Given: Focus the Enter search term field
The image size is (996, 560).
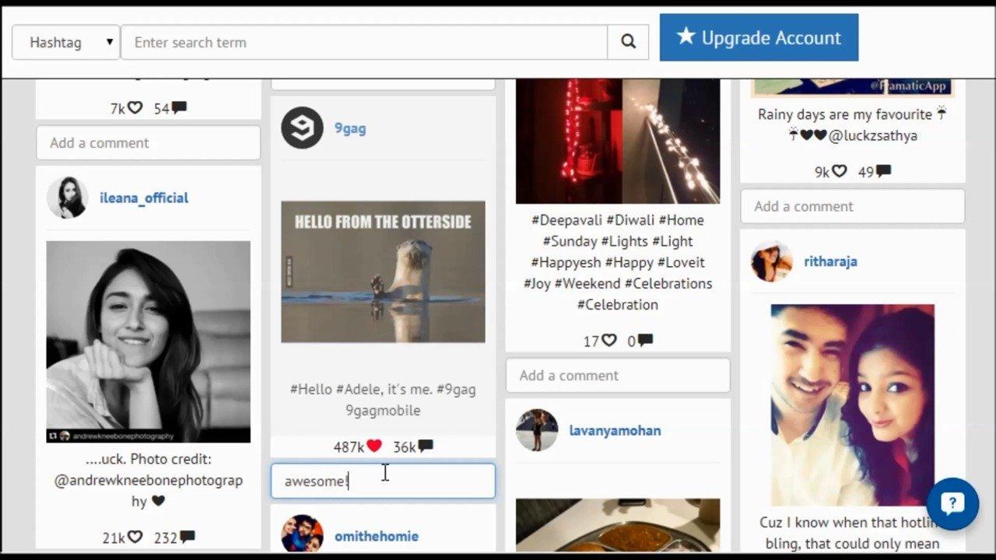Looking at the screenshot, I should (x=363, y=42).
